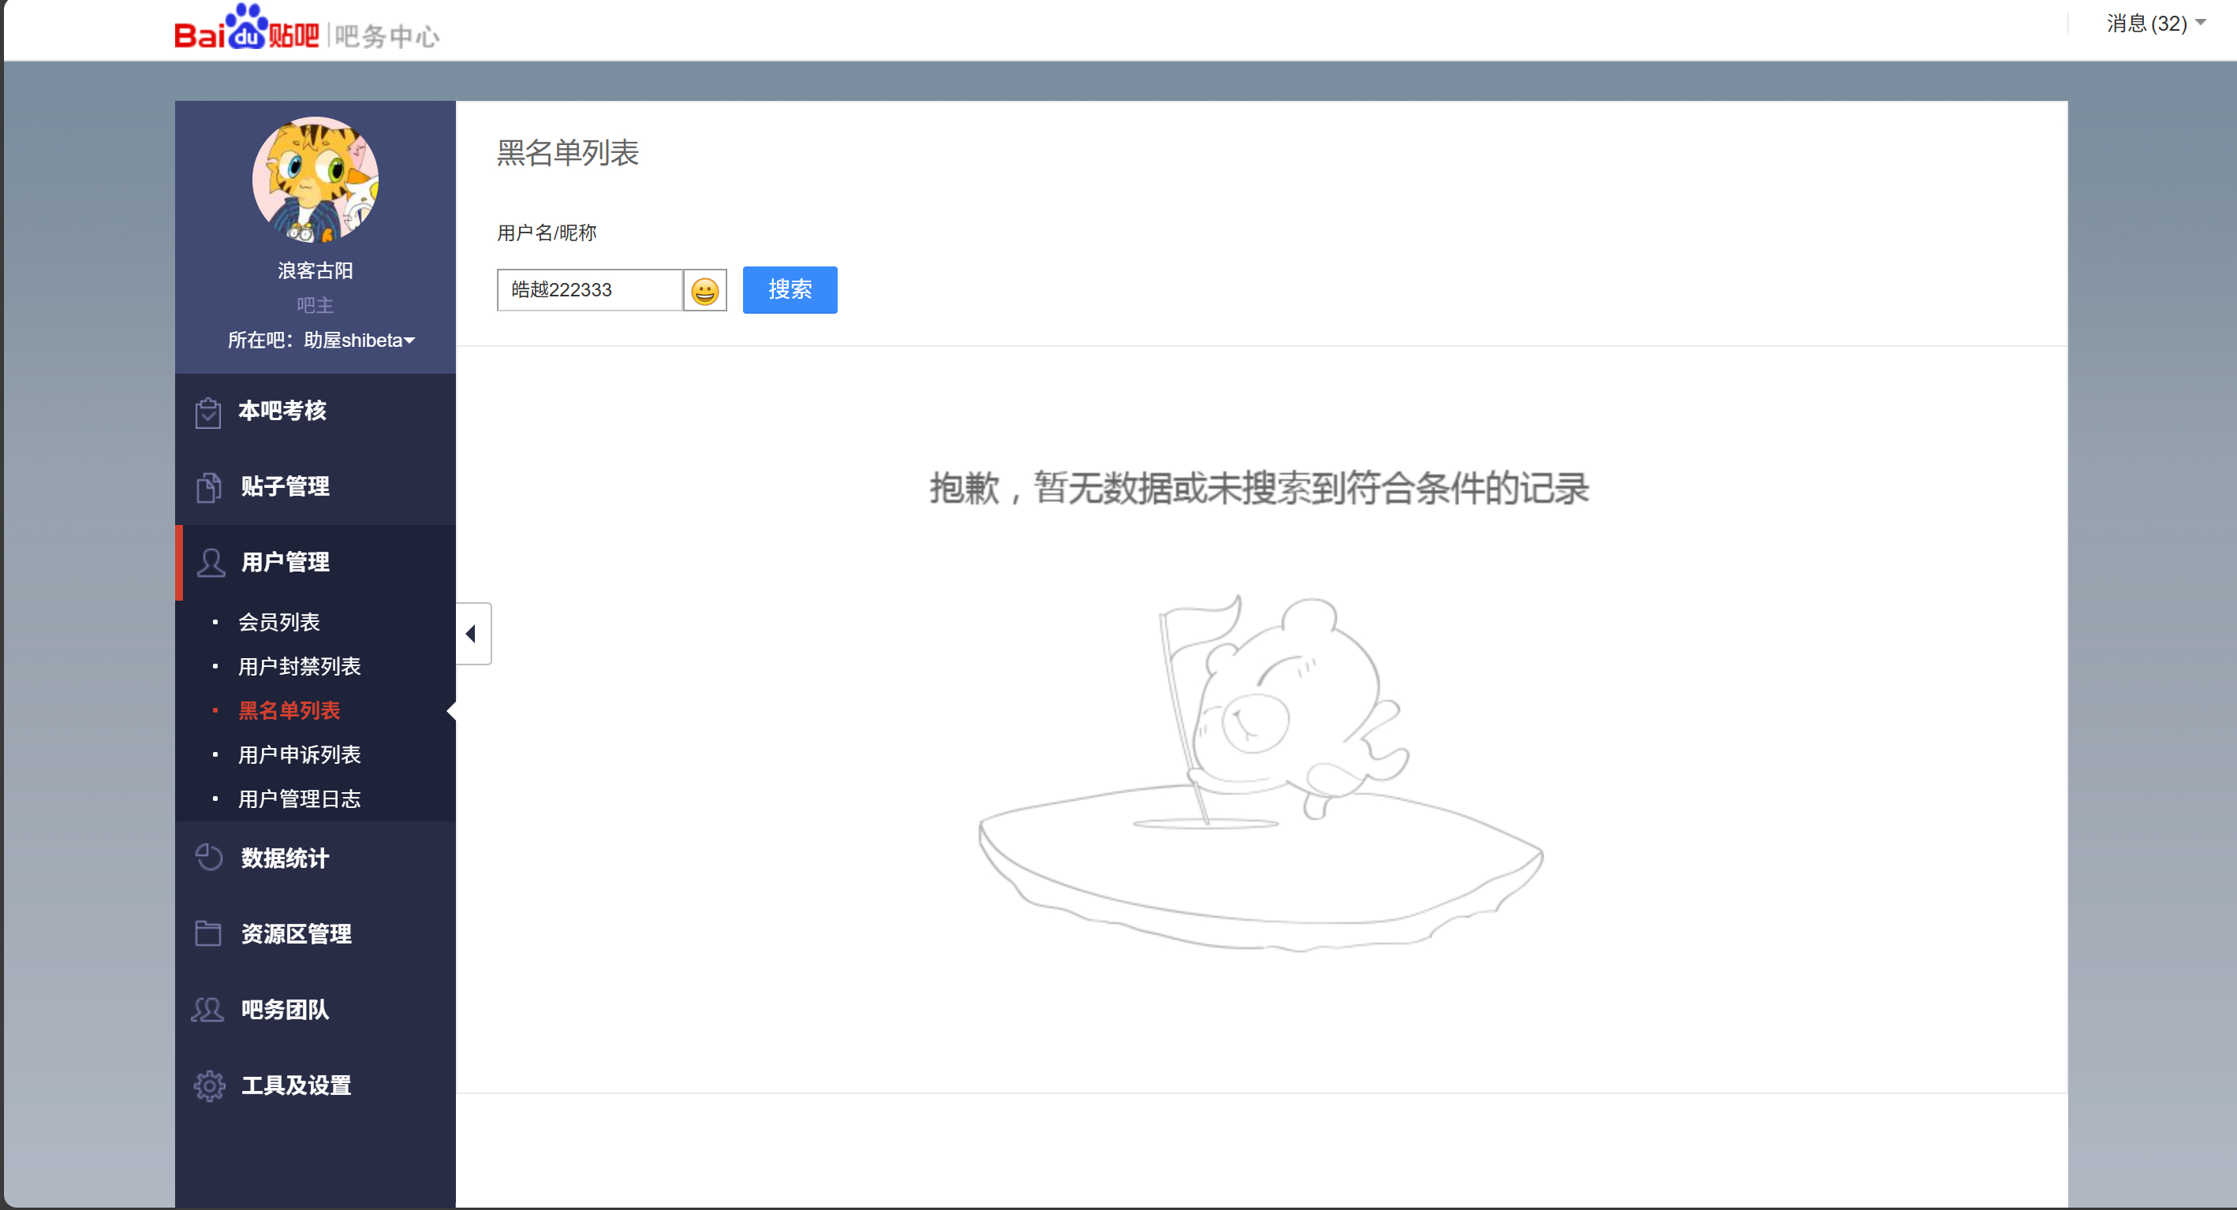Open 用户管理日志
This screenshot has height=1210, width=2237.
[299, 799]
